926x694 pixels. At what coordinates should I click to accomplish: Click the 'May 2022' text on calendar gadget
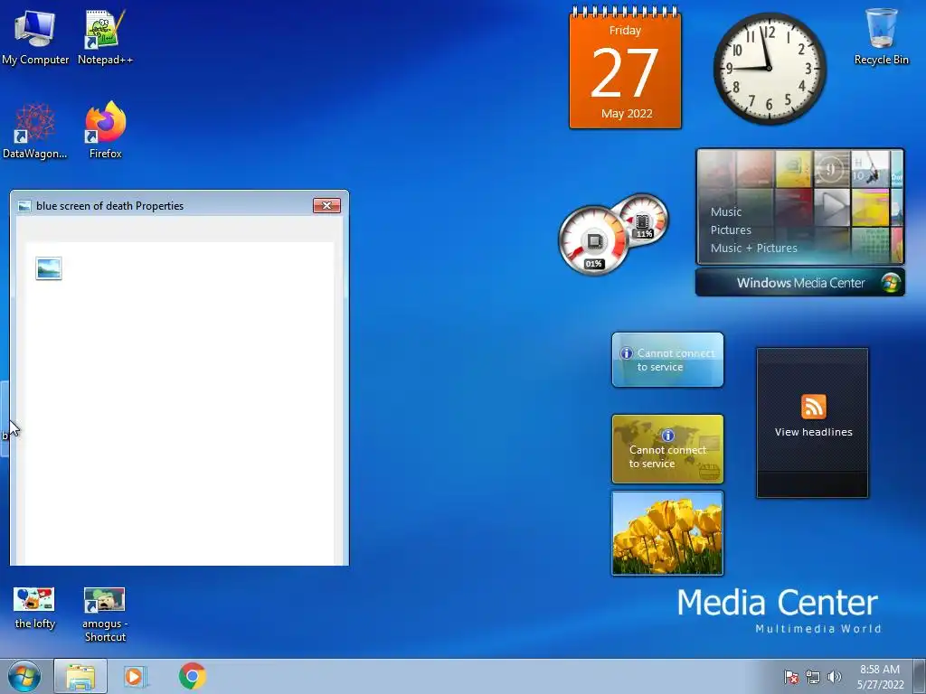click(x=627, y=113)
